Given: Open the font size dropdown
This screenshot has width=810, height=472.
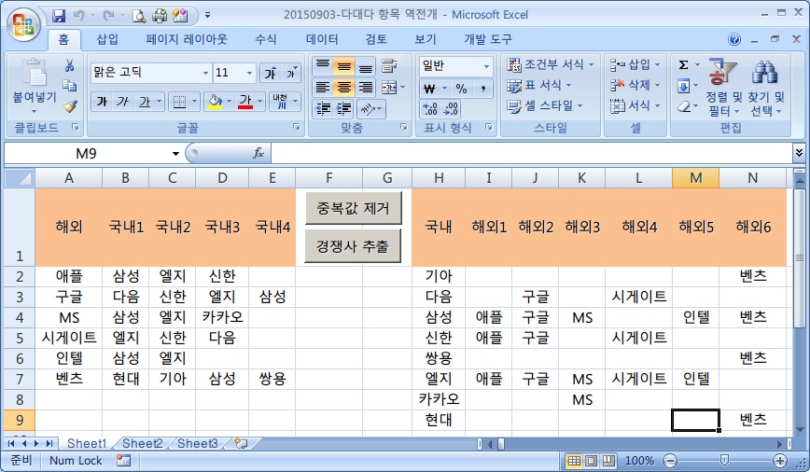Looking at the screenshot, I should coord(249,73).
